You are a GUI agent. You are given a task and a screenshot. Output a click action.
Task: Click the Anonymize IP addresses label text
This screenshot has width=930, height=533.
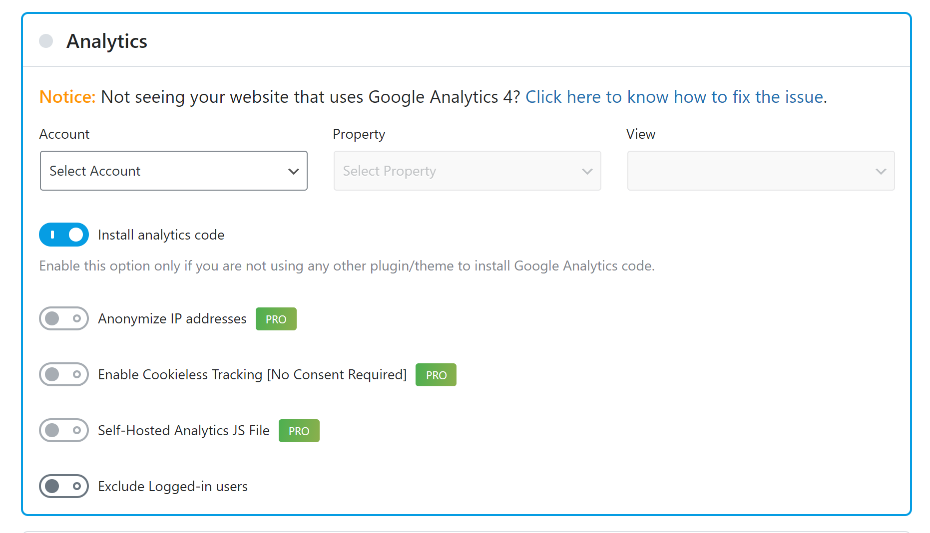click(x=172, y=319)
